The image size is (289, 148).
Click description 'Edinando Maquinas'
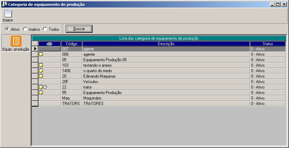(x=99, y=76)
